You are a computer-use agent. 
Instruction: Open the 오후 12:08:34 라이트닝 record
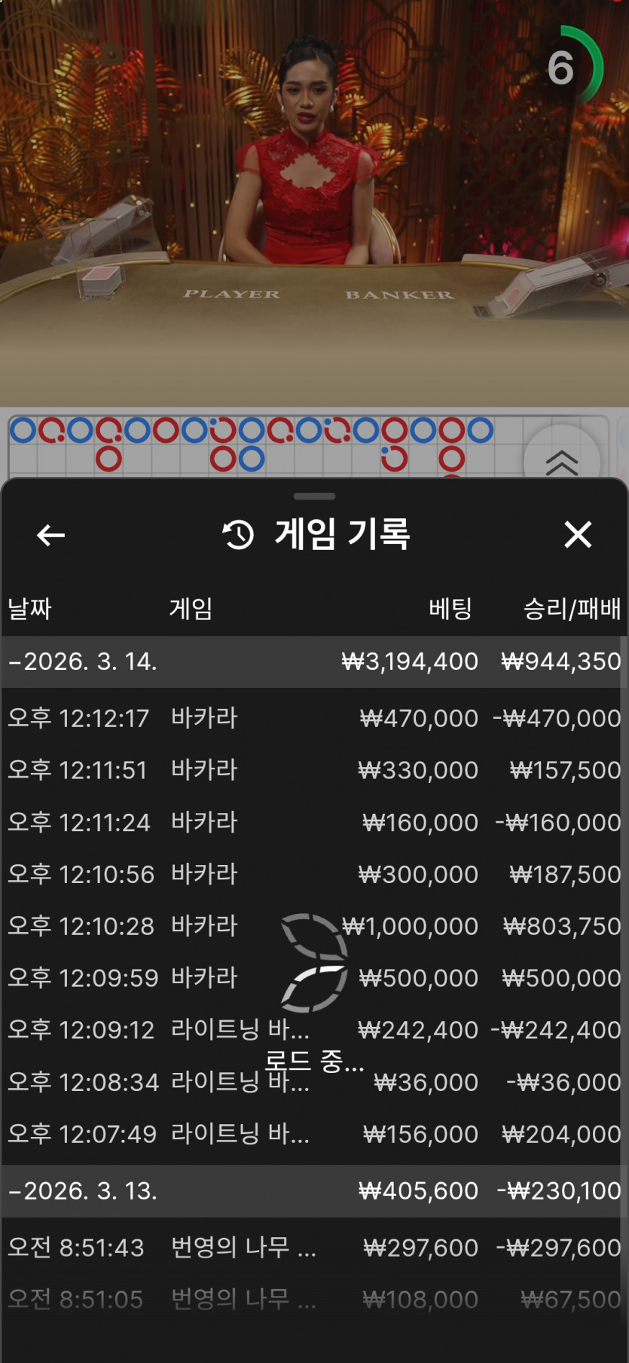coord(314,1082)
